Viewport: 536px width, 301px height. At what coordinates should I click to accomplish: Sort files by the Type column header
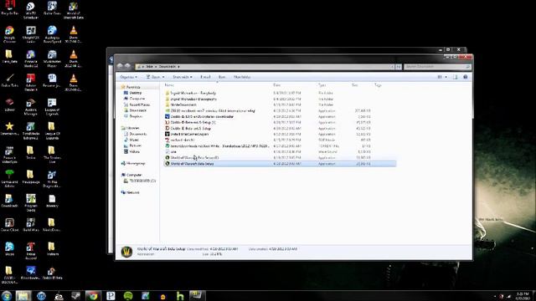(x=322, y=85)
